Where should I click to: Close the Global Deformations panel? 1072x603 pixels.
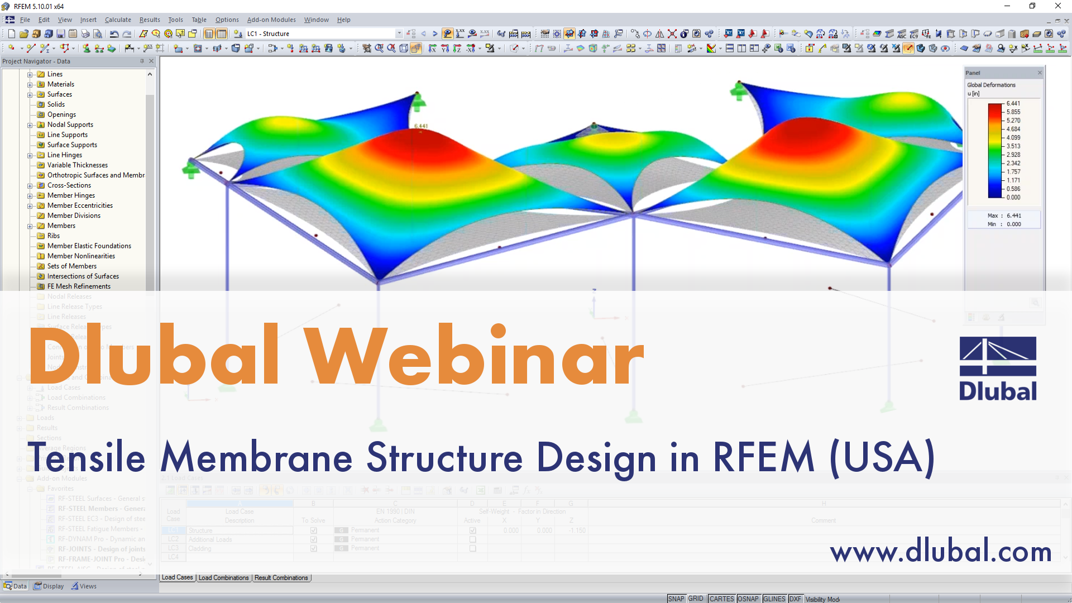coord(1039,73)
